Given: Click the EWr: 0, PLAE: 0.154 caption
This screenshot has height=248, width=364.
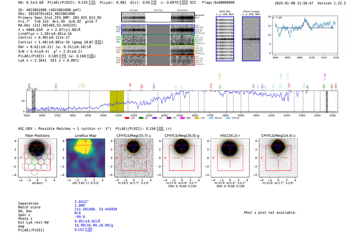Looking at the screenshot, I should click(182, 186).
